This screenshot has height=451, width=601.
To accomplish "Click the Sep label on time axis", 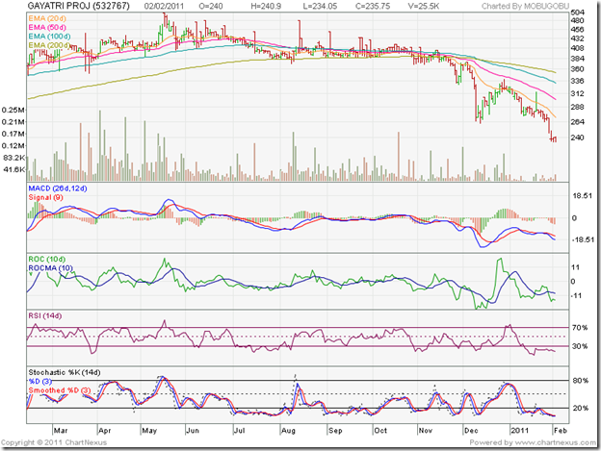I will tap(335, 431).
